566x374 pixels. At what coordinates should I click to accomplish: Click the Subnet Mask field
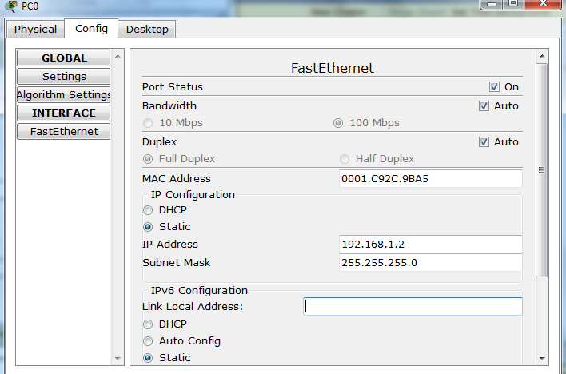(x=430, y=262)
